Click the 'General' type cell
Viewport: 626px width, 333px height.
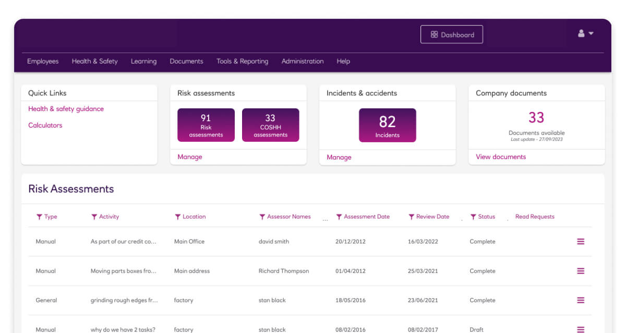46,300
